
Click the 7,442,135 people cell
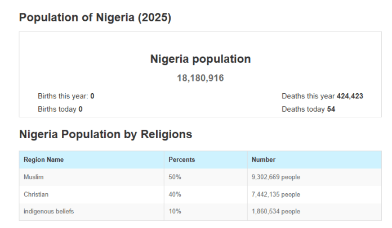pyautogui.click(x=276, y=194)
